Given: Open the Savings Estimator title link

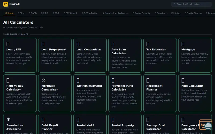Looking at the screenshot, I should click(89, 86).
